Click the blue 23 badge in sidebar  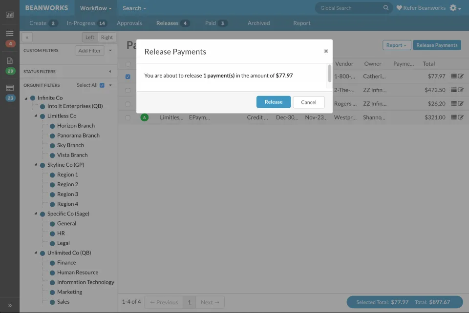coord(10,98)
